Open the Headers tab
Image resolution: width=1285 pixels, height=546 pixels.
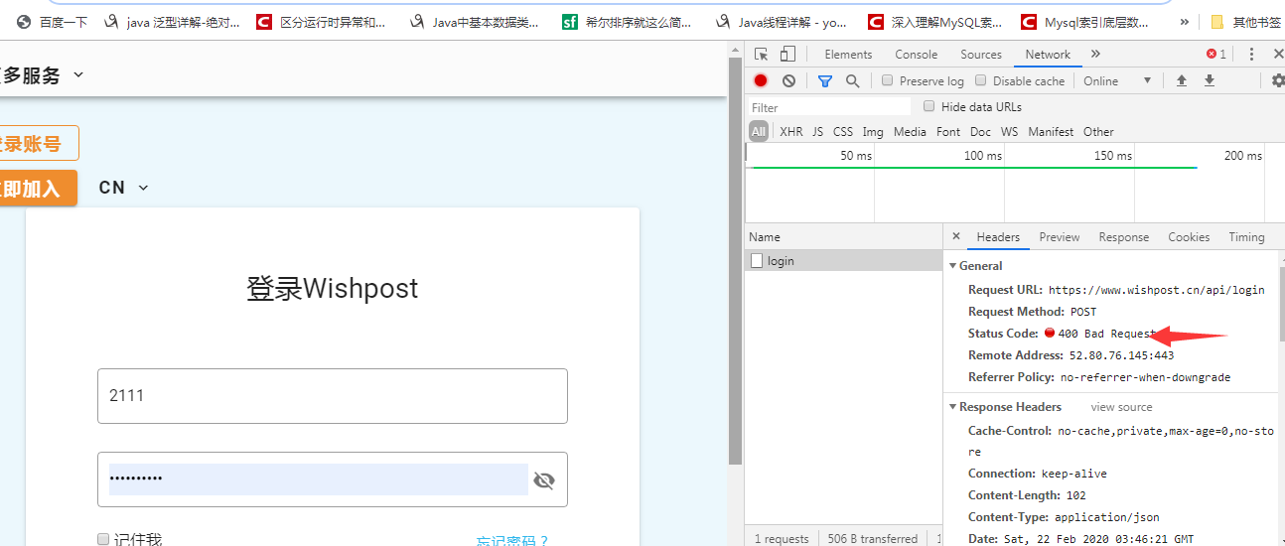click(998, 237)
